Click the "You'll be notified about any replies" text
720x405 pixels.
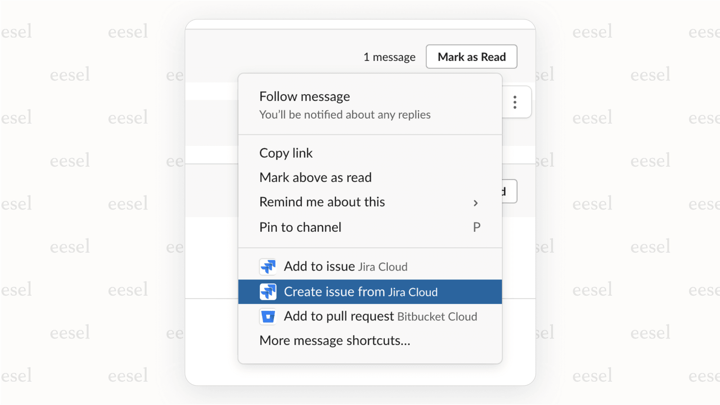(x=345, y=114)
